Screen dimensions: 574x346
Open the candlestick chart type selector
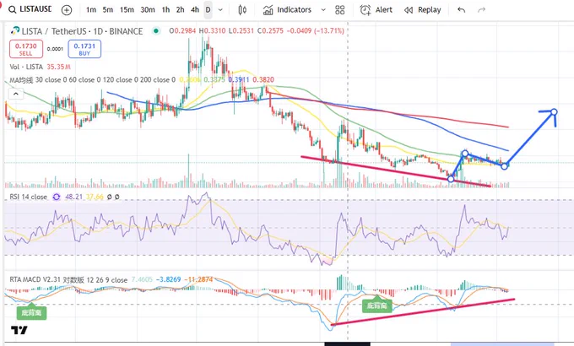pyautogui.click(x=242, y=10)
